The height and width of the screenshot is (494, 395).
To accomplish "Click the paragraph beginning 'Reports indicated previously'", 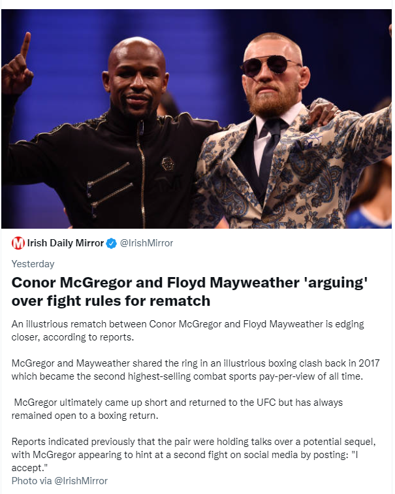I will point(193,455).
